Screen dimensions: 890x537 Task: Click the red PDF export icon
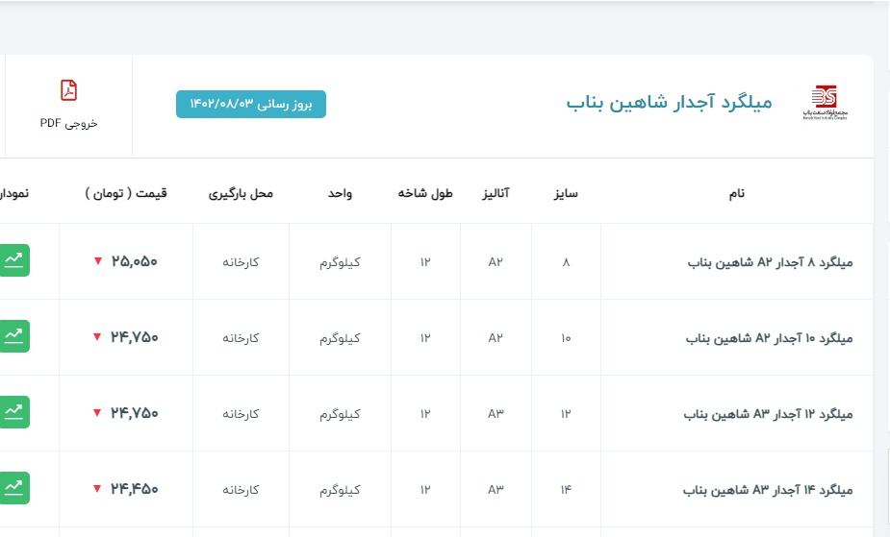[68, 91]
